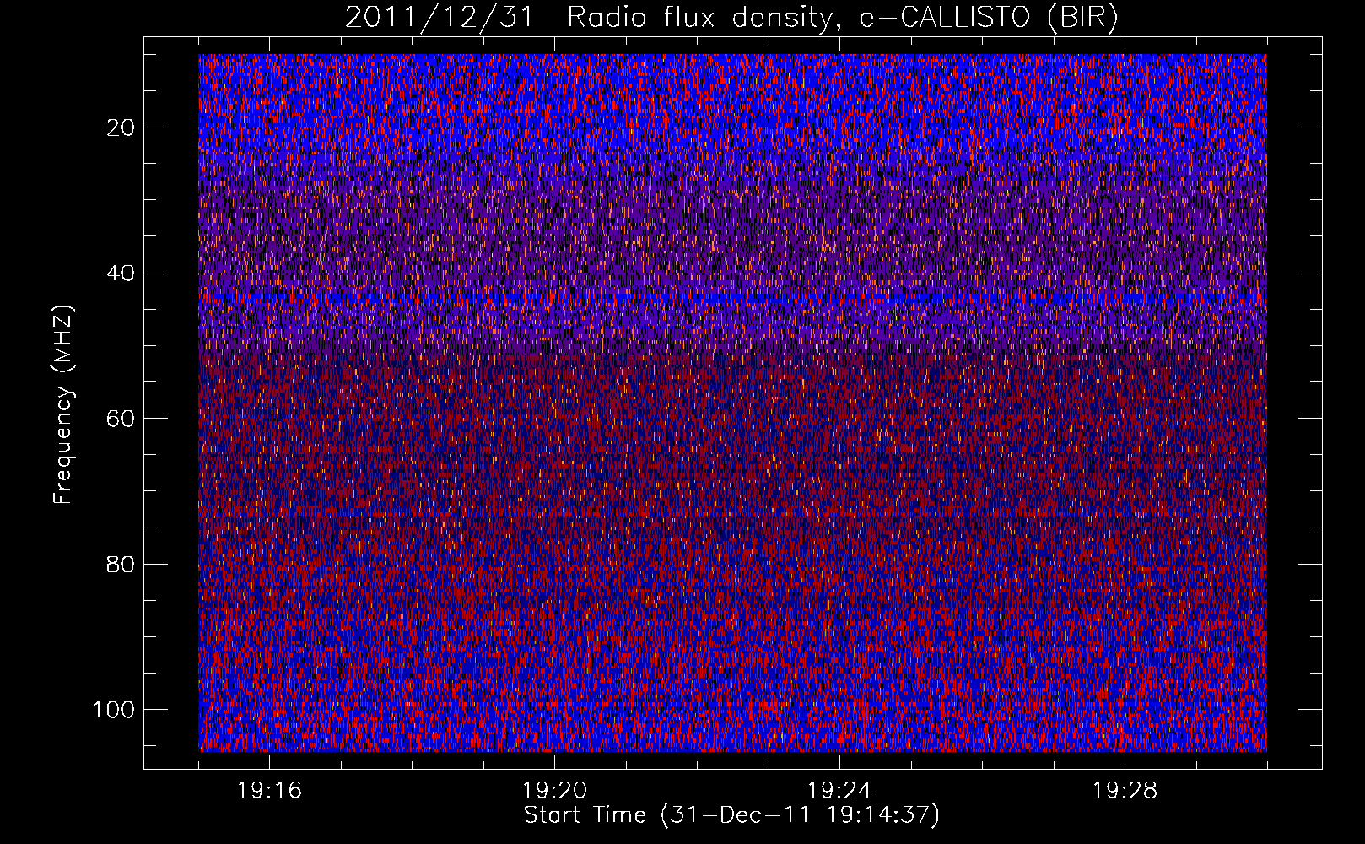Click the 60 frequency tick label
1365x844 pixels.
[121, 419]
